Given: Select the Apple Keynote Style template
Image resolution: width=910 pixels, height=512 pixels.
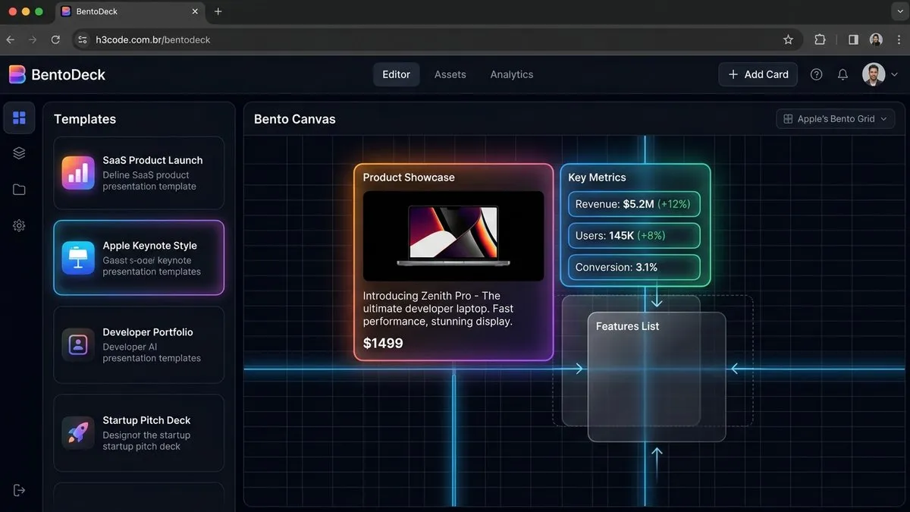Looking at the screenshot, I should click(139, 258).
